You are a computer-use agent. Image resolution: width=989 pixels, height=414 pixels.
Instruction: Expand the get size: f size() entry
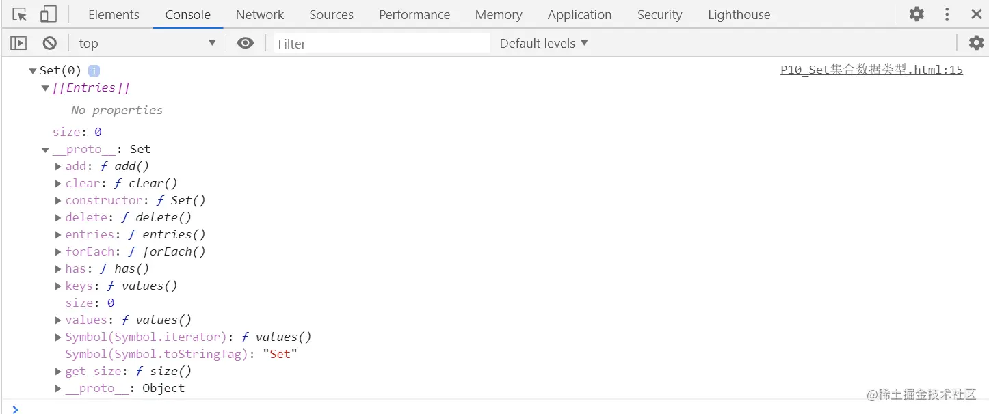(x=58, y=371)
